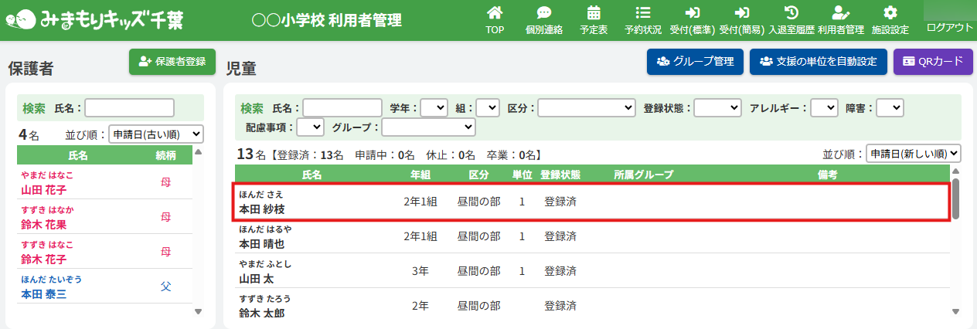977x329 pixels.
Task: Open guardian 並び順 sort dropdown
Action: pos(155,134)
